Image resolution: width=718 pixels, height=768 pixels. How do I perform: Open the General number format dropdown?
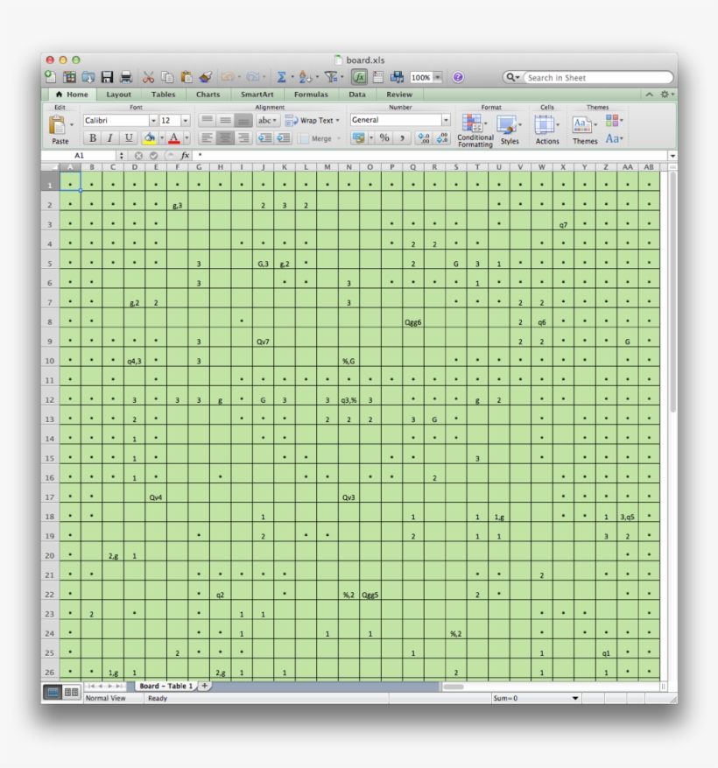click(x=445, y=119)
